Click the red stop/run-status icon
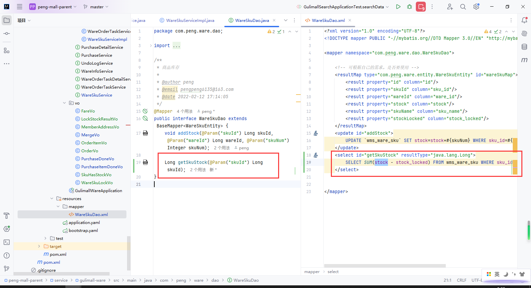Viewport: 531px width, 288px height. (421, 7)
